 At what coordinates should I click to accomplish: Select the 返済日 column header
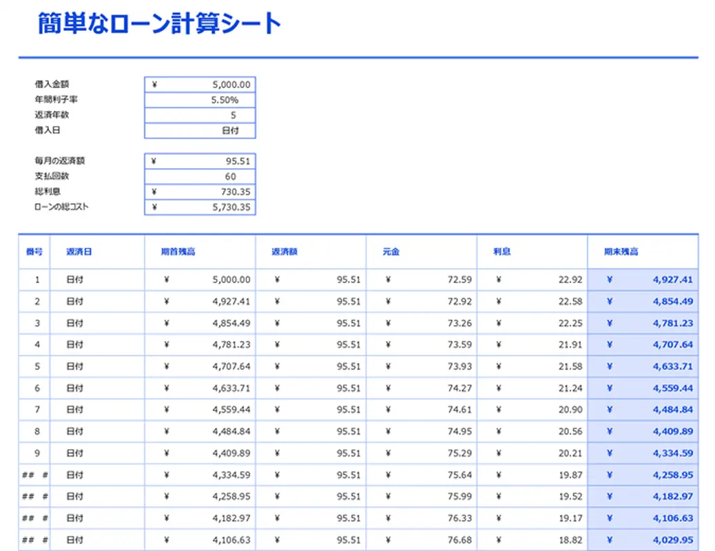click(x=79, y=251)
